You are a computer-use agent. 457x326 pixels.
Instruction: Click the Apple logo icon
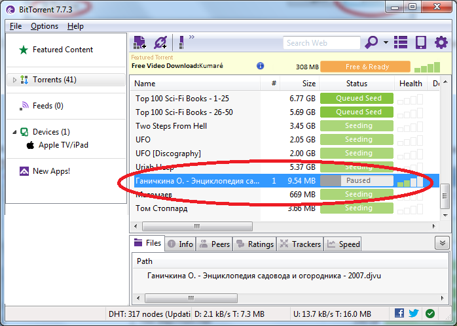[30, 145]
